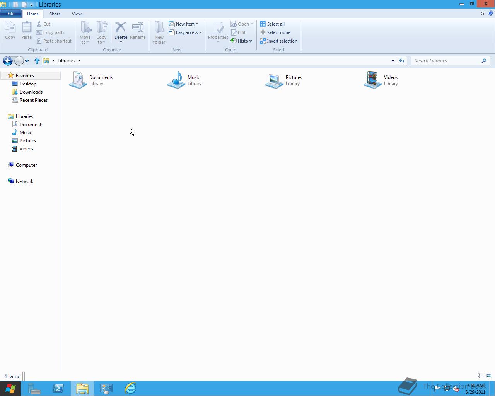Switch to large icons view in status bar
Image resolution: width=495 pixels, height=396 pixels.
489,376
